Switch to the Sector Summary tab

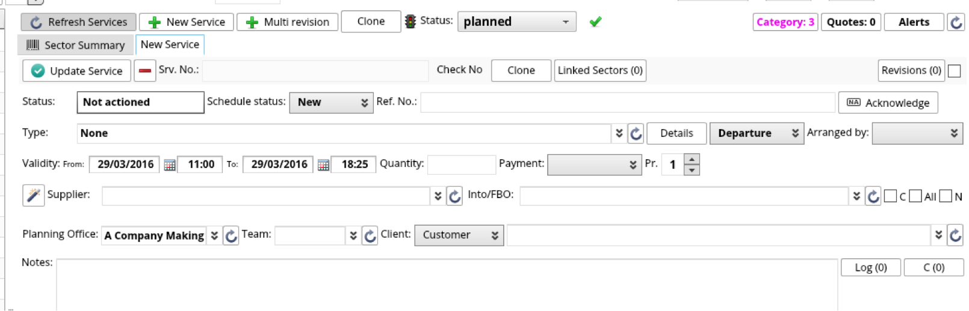click(76, 45)
